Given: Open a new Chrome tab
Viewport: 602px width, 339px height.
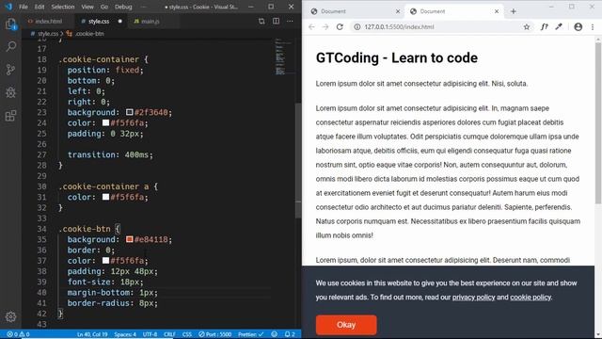Looking at the screenshot, I should (x=514, y=11).
